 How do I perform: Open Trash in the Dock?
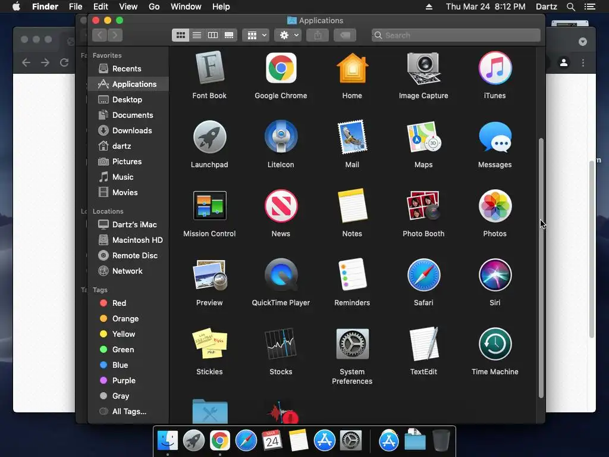point(441,440)
